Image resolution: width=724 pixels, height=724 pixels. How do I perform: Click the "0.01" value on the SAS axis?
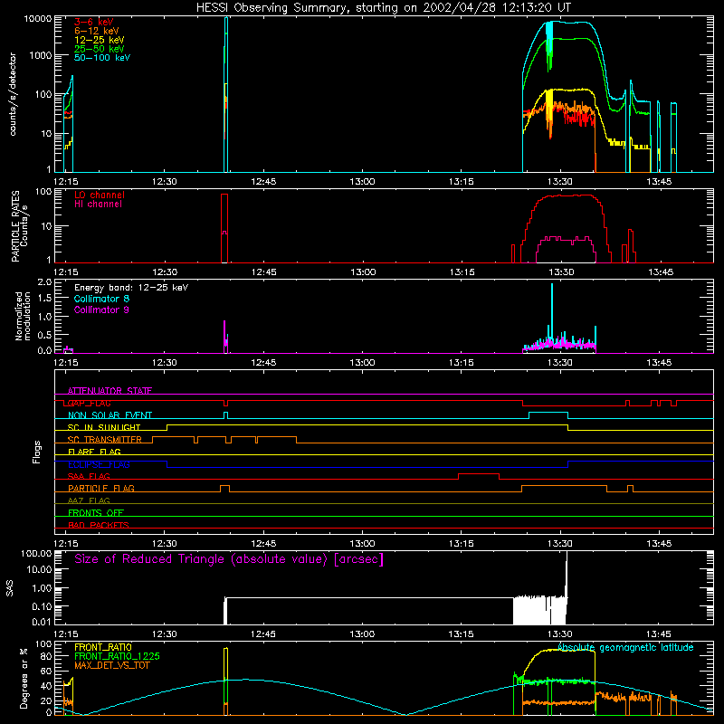click(x=42, y=622)
